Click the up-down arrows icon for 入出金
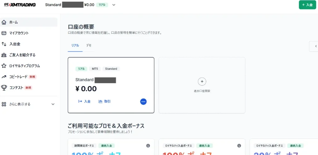 pyautogui.click(x=4, y=44)
